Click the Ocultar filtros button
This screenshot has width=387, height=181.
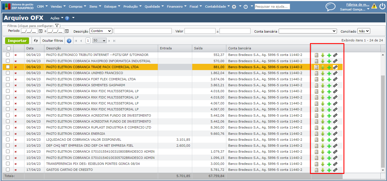click(53, 41)
